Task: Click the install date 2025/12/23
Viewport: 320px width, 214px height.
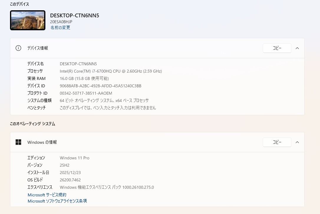Action: 70,173
